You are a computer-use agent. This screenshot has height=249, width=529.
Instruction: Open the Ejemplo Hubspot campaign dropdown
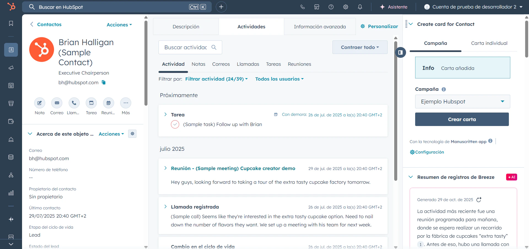coord(463,102)
